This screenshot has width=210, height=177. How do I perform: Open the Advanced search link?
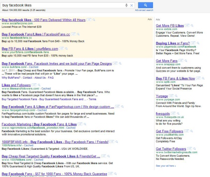pos(144,10)
